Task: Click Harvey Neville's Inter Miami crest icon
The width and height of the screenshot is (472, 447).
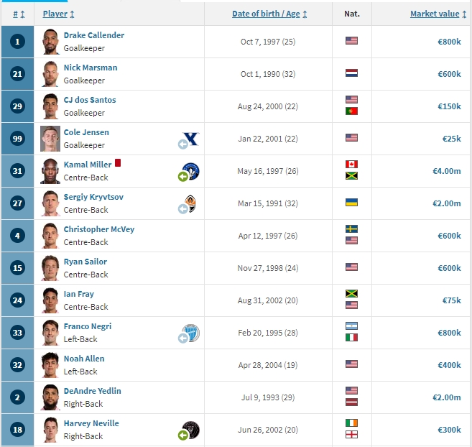Action: tap(191, 430)
